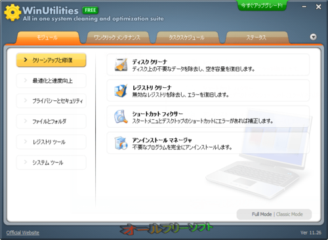Launch ディスク クリーナ from its title
This screenshot has height=240, width=328.
150,62
